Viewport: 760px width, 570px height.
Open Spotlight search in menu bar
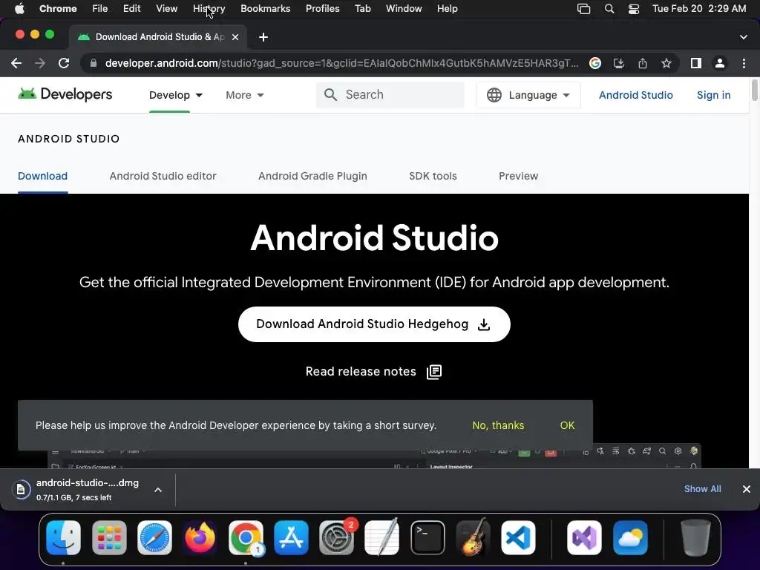click(609, 9)
